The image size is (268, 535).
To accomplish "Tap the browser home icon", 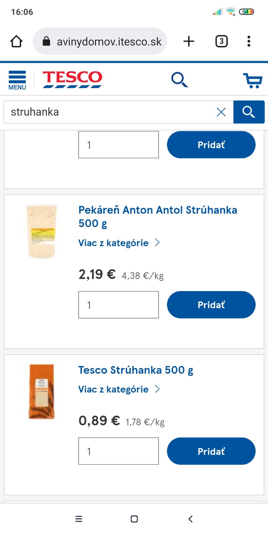I will click(x=16, y=41).
